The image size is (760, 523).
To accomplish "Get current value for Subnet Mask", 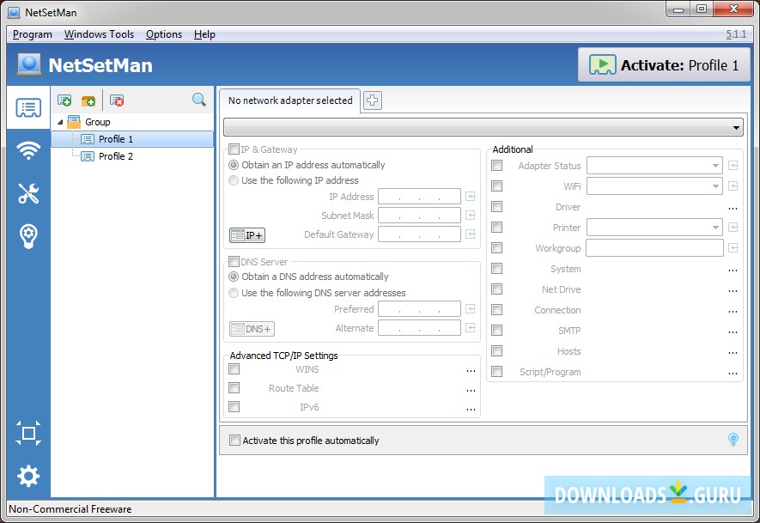I will [x=470, y=216].
